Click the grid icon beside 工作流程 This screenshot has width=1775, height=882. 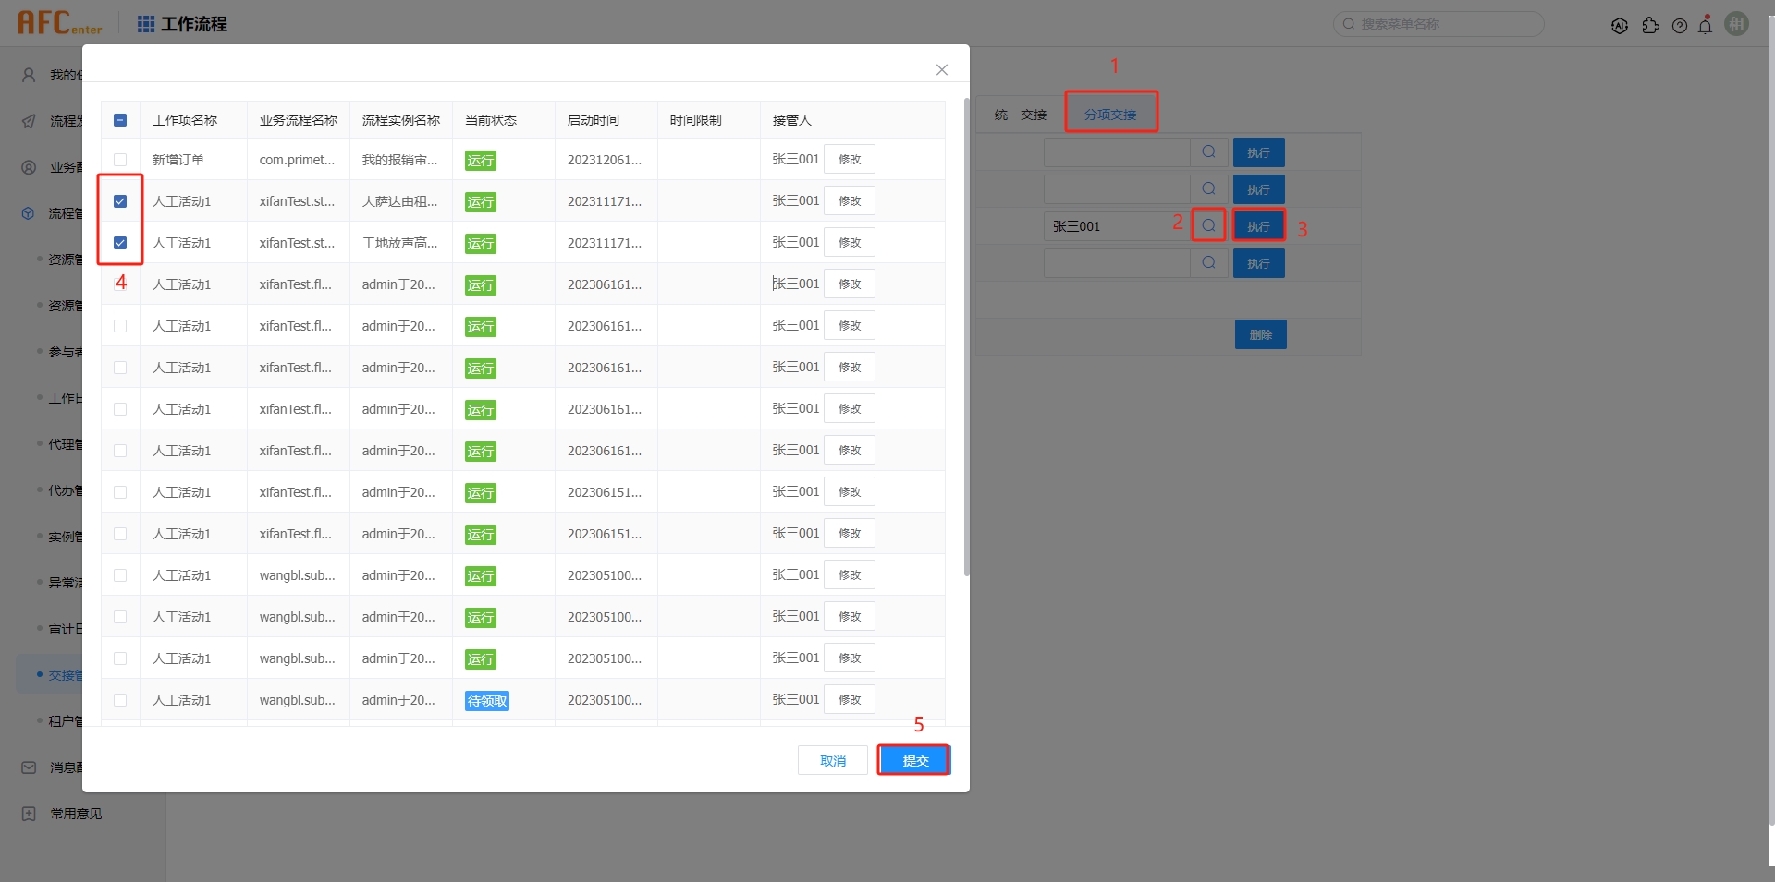click(x=145, y=23)
